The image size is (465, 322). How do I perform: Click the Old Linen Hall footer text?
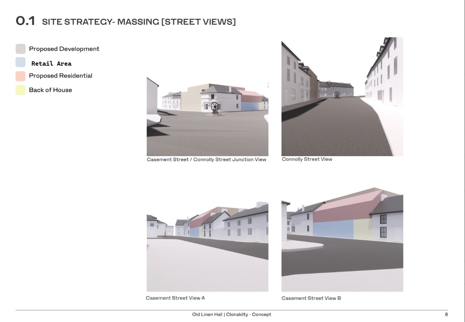click(x=232, y=314)
